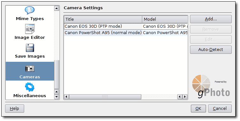Click the horizontal scrollbar thumb in camera list
240x121 pixels.
coord(105,97)
